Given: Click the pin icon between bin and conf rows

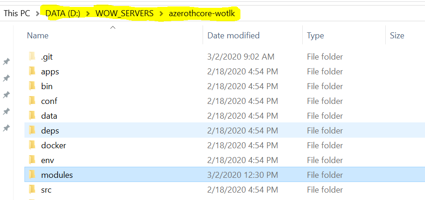Looking at the screenshot, I should pyautogui.click(x=6, y=95).
